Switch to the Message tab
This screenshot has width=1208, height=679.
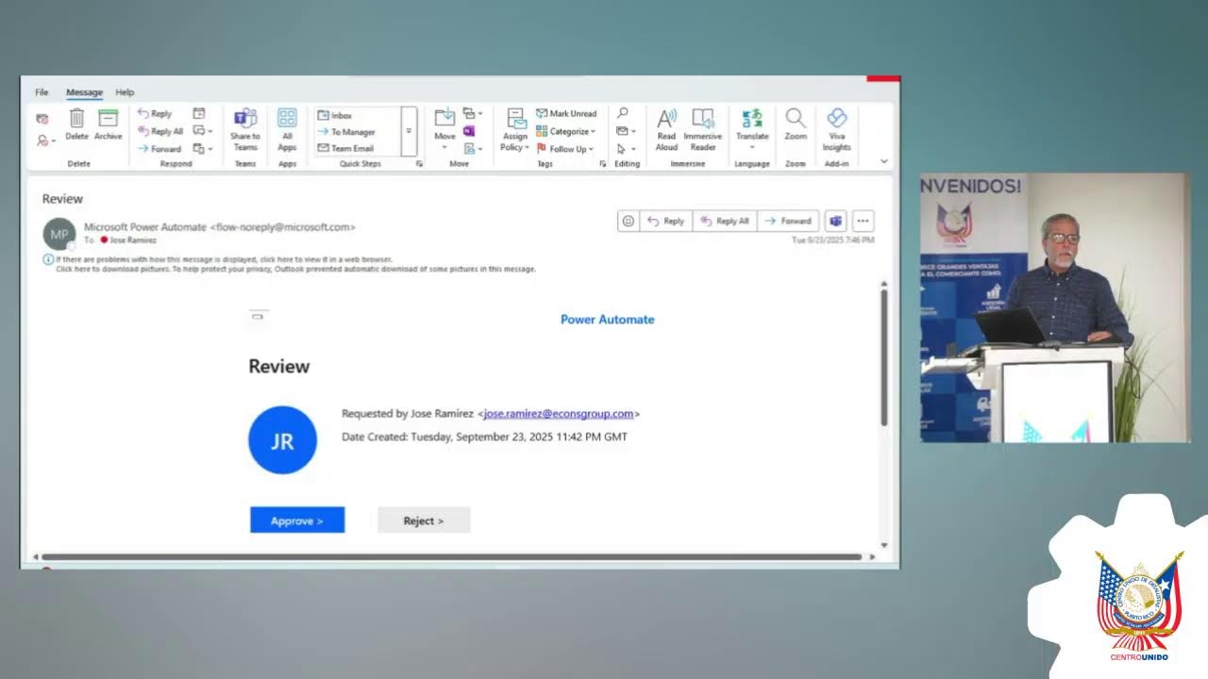pyautogui.click(x=84, y=92)
